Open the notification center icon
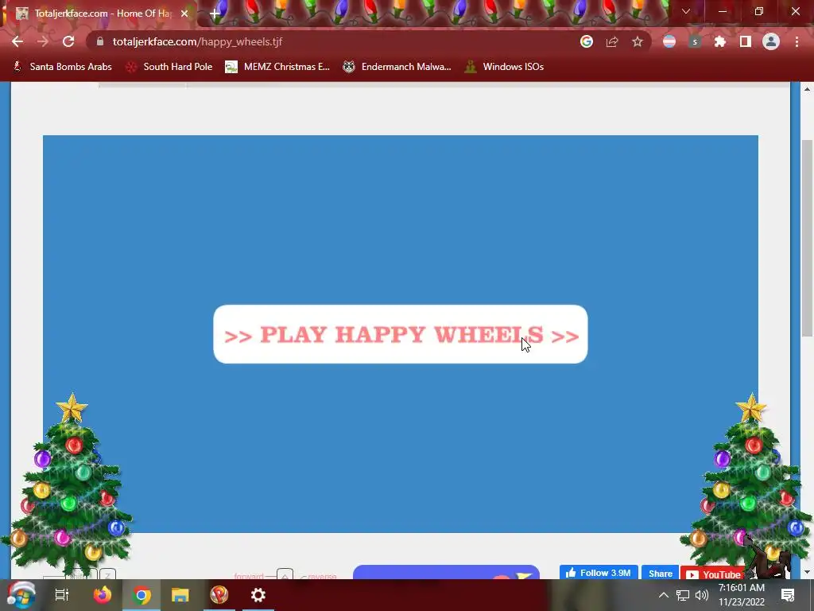The image size is (814, 611). [x=788, y=595]
